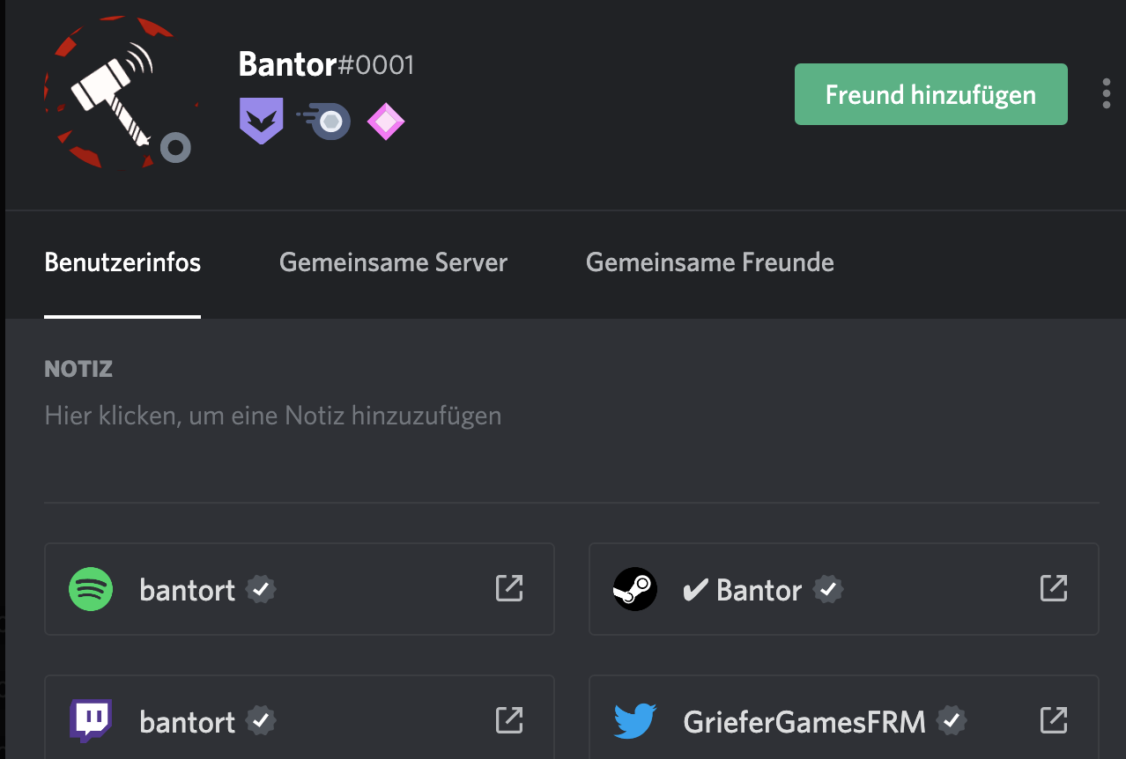This screenshot has width=1126, height=759.
Task: Select the Benutzerinfos tab
Action: click(x=122, y=262)
